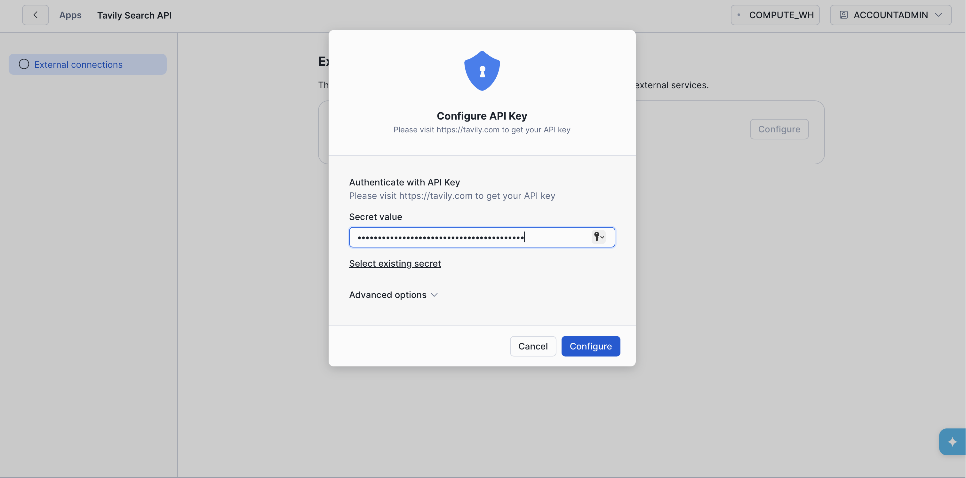966x478 pixels.
Task: Click the chevron next to Advanced options
Action: click(x=435, y=295)
